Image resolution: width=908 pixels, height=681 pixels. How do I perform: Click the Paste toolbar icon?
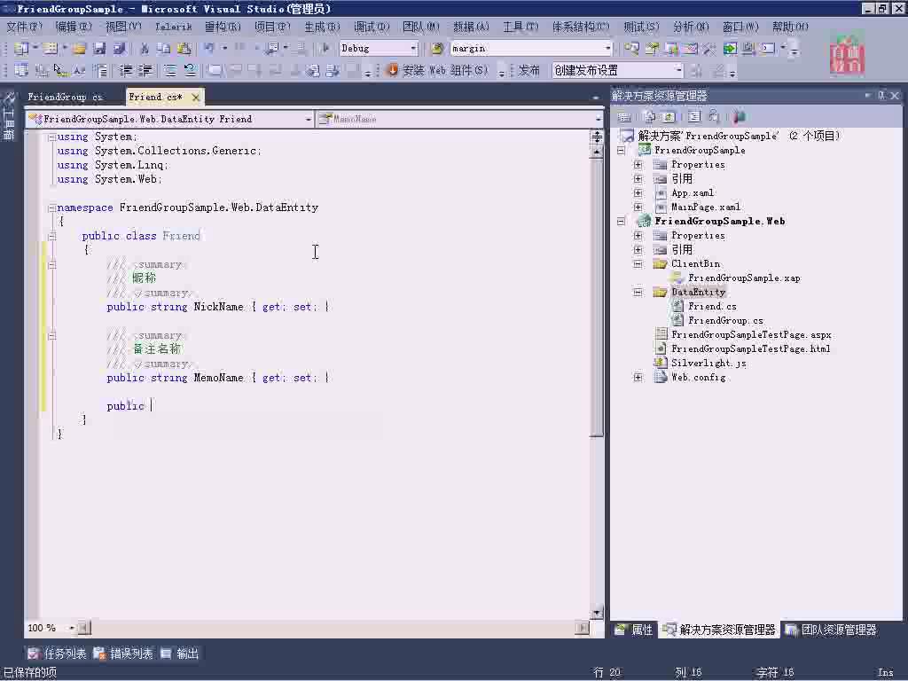point(184,49)
